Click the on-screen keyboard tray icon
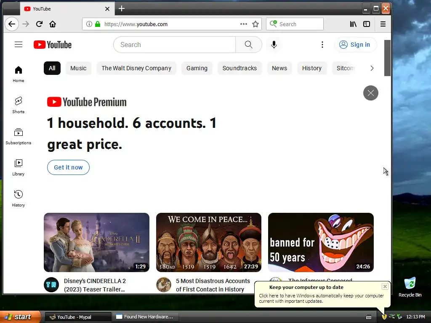The height and width of the screenshot is (323, 431). [369, 317]
